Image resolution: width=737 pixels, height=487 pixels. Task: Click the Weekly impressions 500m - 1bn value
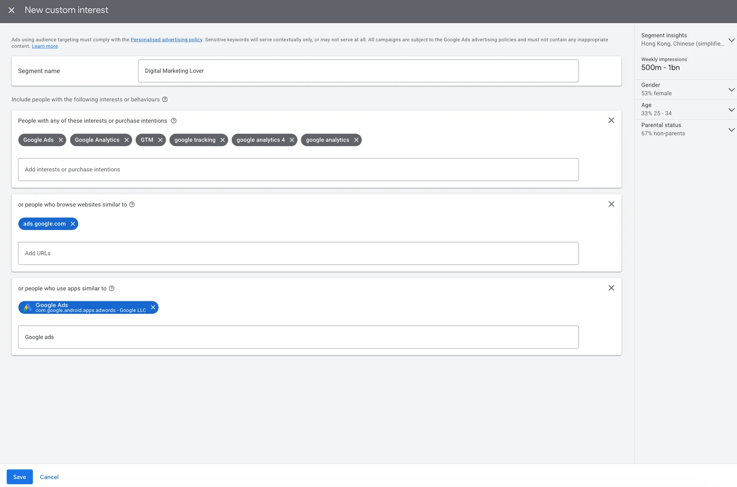[x=661, y=68]
